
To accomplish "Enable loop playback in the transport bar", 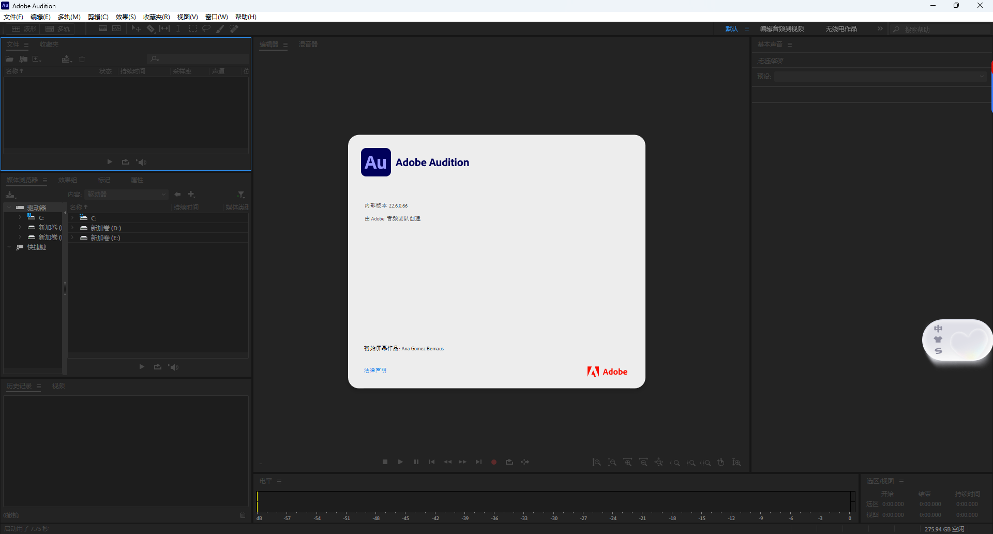I will 509,462.
